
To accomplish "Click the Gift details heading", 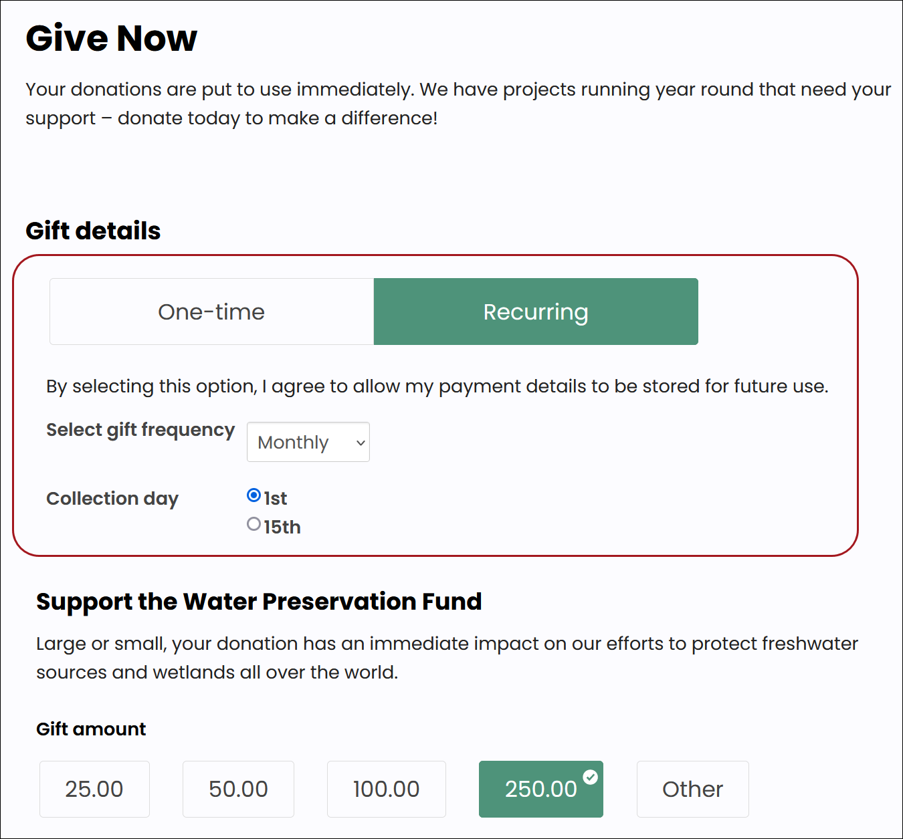I will pos(93,231).
